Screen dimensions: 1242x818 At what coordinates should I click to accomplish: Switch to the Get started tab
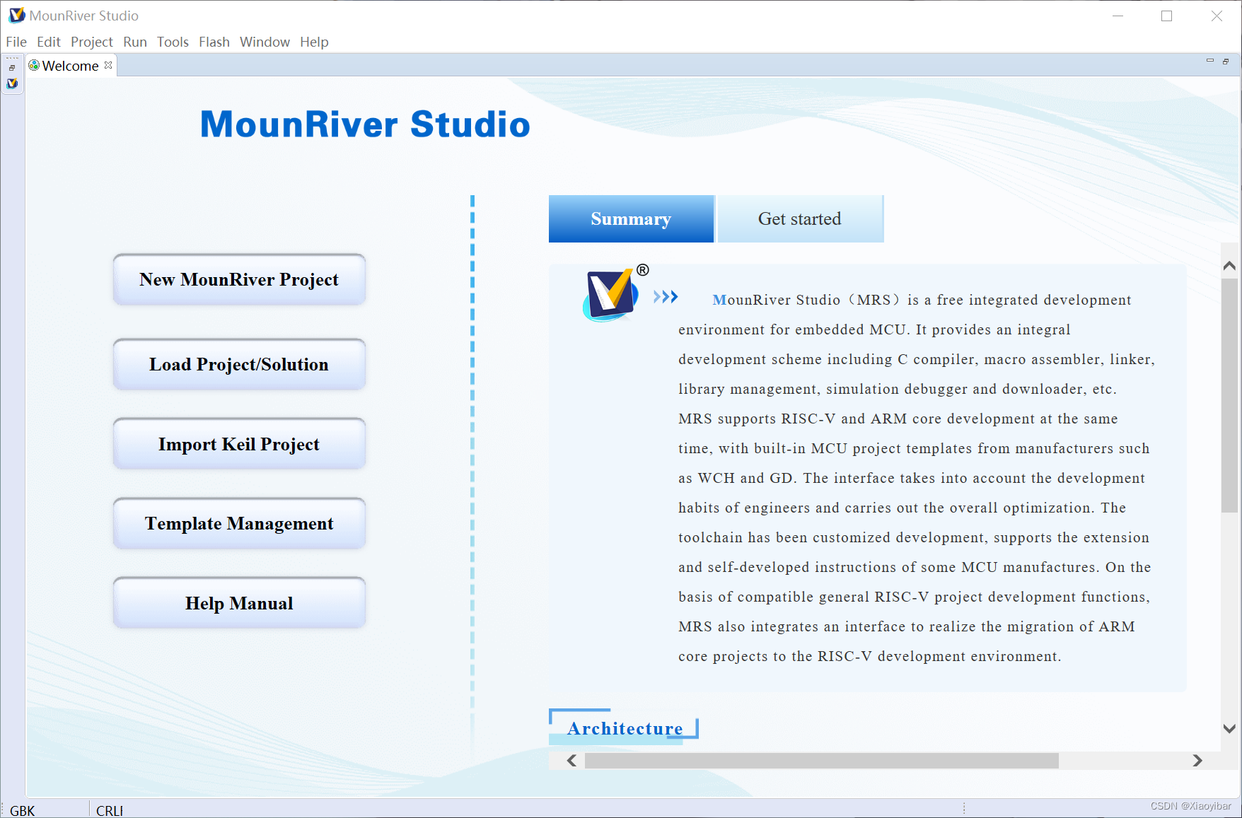800,218
